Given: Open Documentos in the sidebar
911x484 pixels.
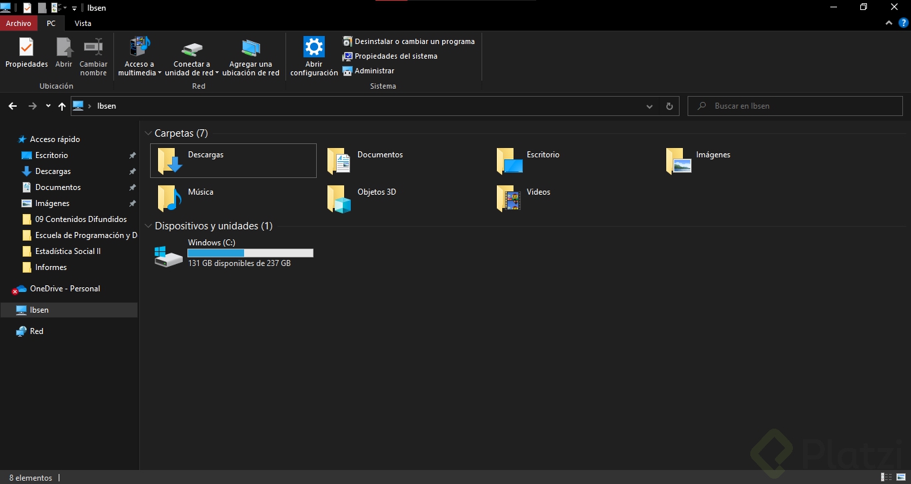Looking at the screenshot, I should click(x=58, y=187).
